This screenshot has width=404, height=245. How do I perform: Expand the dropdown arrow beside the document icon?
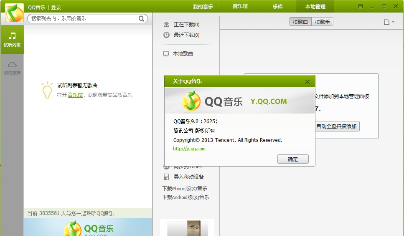coord(393,22)
